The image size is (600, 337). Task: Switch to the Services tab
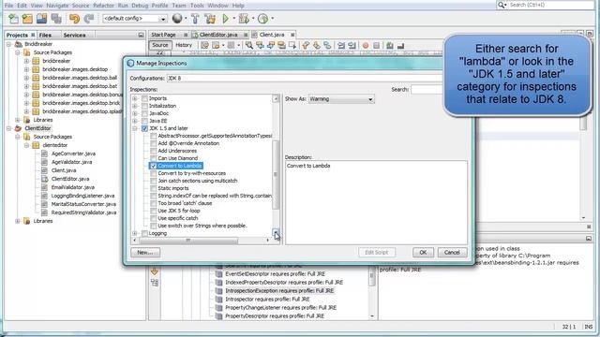[x=74, y=35]
